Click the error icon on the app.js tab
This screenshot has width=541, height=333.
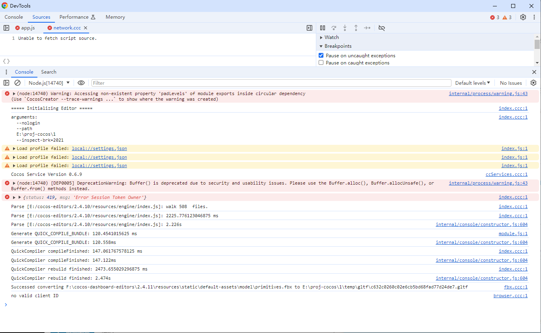(18, 28)
